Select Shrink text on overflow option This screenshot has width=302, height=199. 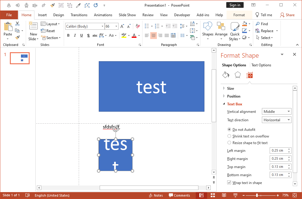(x=229, y=136)
